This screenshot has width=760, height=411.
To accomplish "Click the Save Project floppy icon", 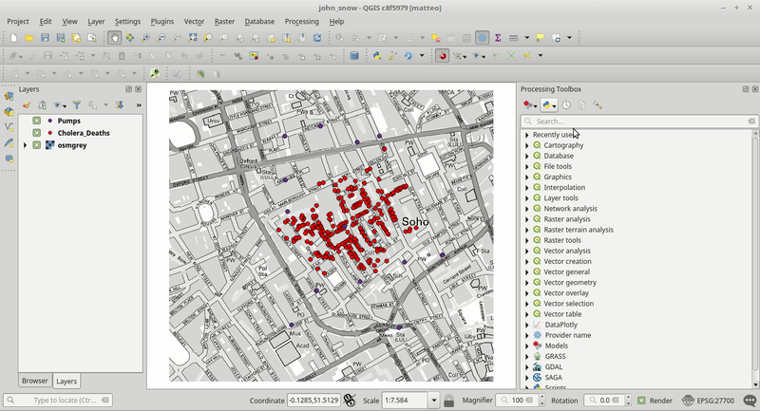I will 45,38.
